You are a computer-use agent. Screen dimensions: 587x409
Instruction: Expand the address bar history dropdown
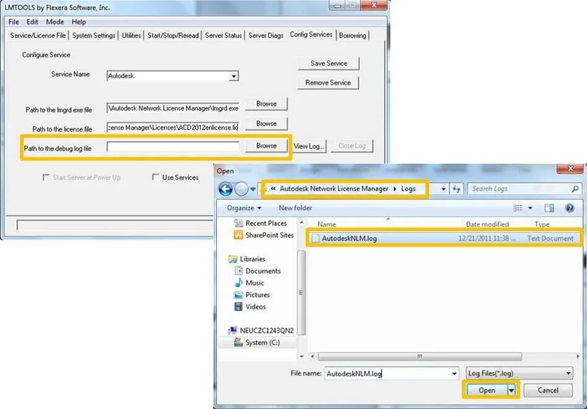[443, 189]
